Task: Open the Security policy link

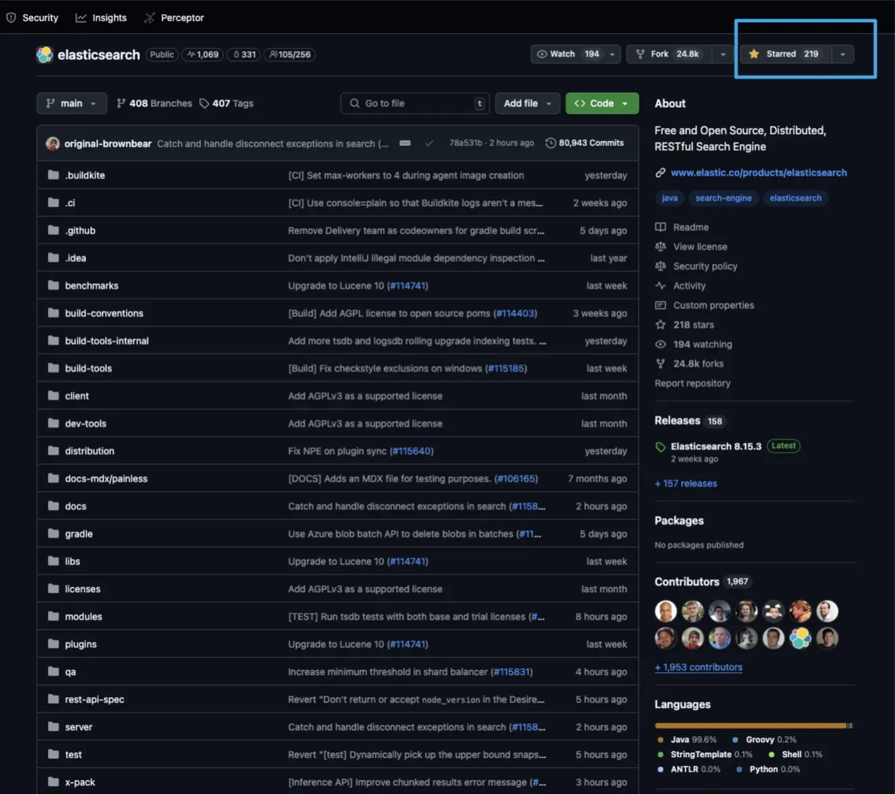Action: pyautogui.click(x=696, y=266)
